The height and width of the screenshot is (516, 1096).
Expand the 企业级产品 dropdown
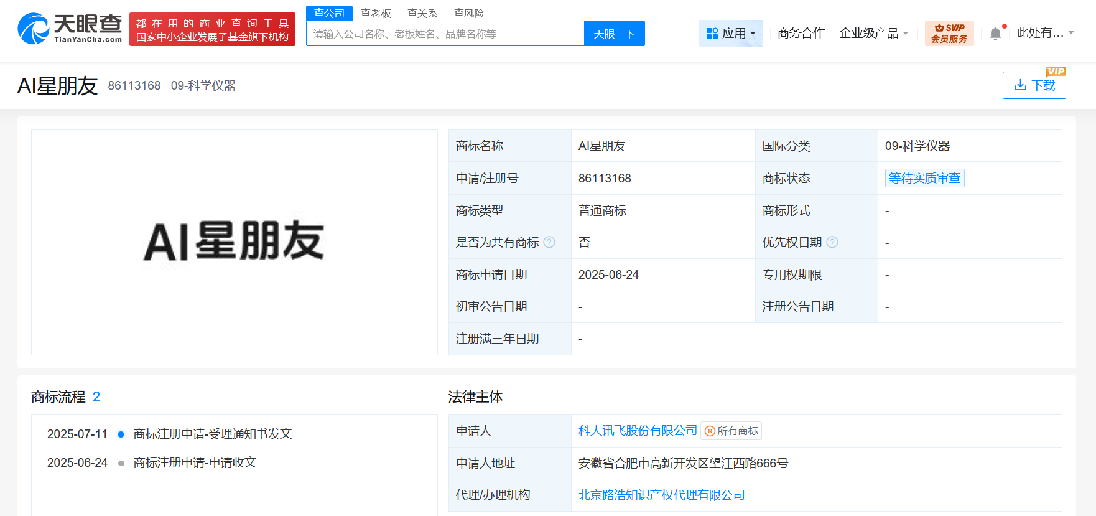[873, 33]
